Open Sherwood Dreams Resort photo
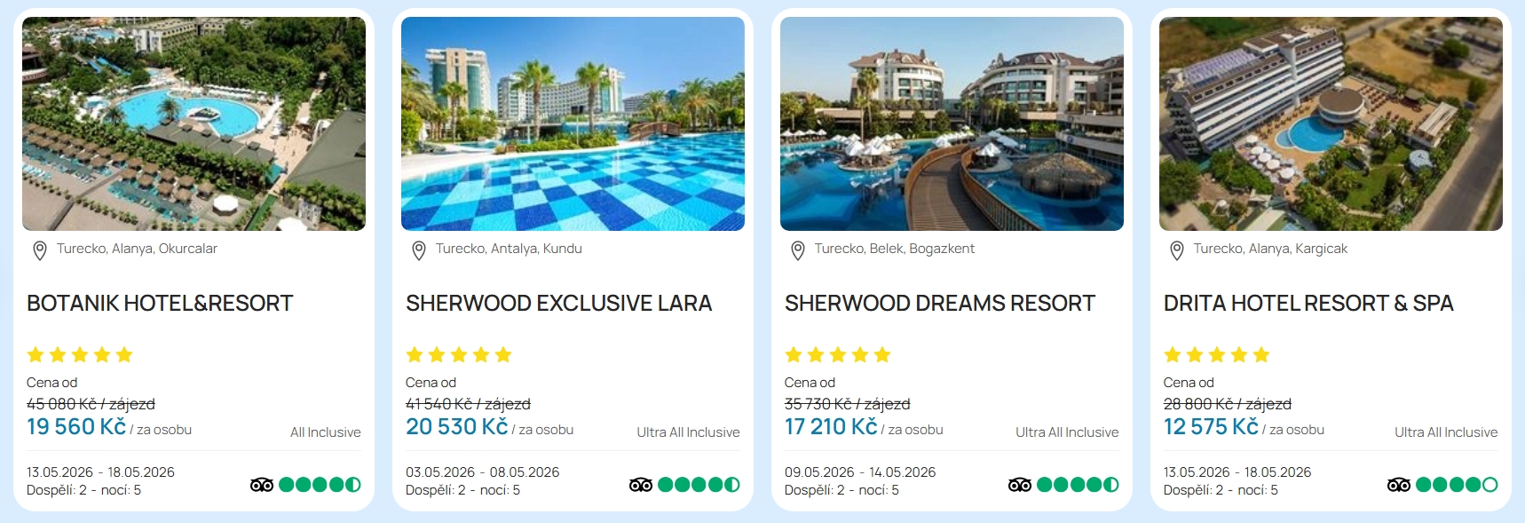This screenshot has width=1525, height=523. tap(952, 124)
